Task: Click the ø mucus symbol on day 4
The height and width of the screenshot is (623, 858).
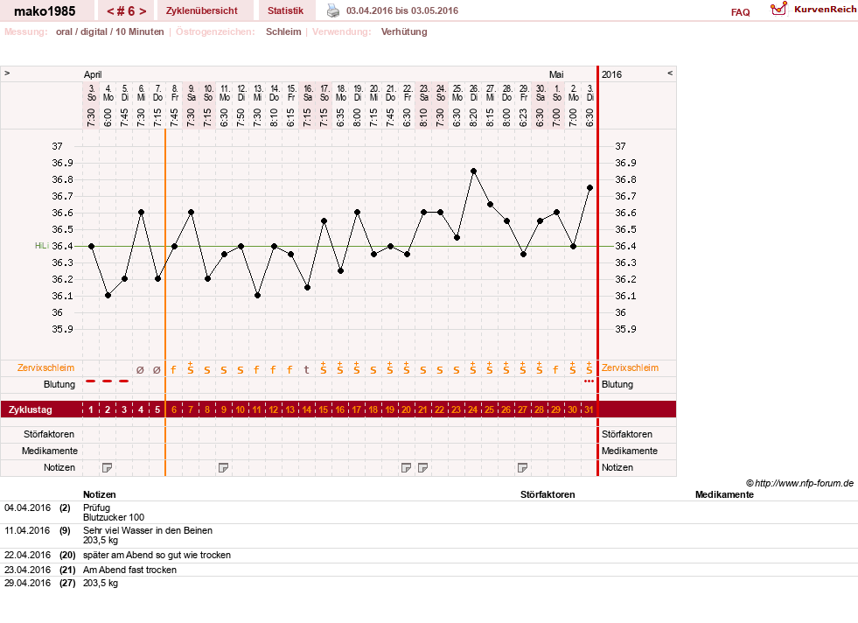Action: click(140, 370)
